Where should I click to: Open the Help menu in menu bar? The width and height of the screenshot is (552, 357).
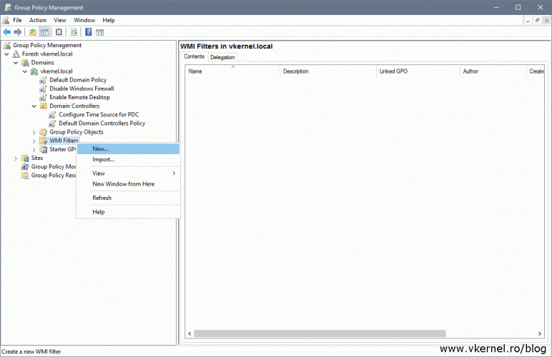[x=109, y=21]
